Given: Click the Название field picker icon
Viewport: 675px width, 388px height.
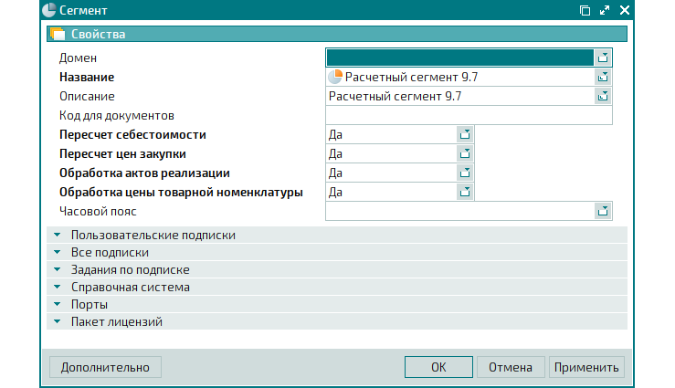Looking at the screenshot, I should 603,77.
